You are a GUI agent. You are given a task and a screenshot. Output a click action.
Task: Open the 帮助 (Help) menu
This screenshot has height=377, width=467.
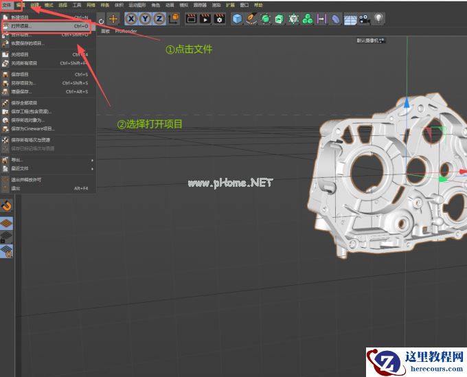tap(258, 5)
